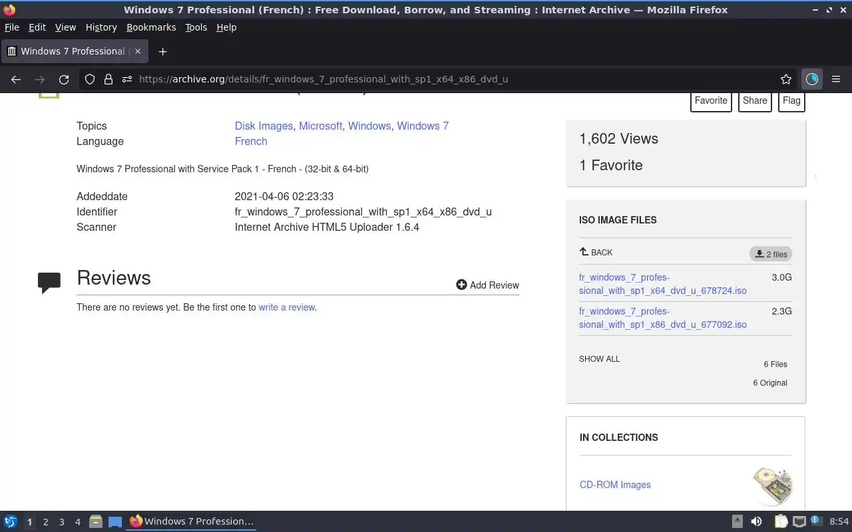Click the blue show desktop icon in taskbar
Image resolution: width=852 pixels, height=532 pixels.
point(115,521)
